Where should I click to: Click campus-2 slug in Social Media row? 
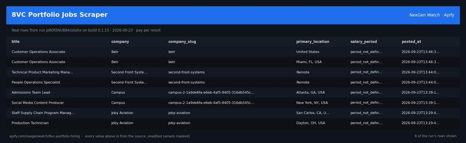point(211,103)
